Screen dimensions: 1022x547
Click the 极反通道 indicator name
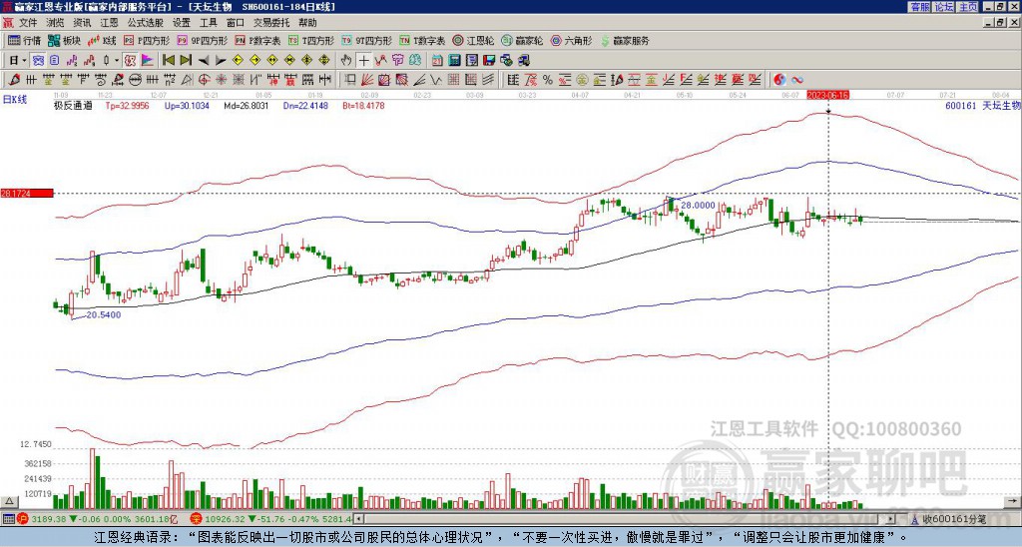tap(73, 105)
